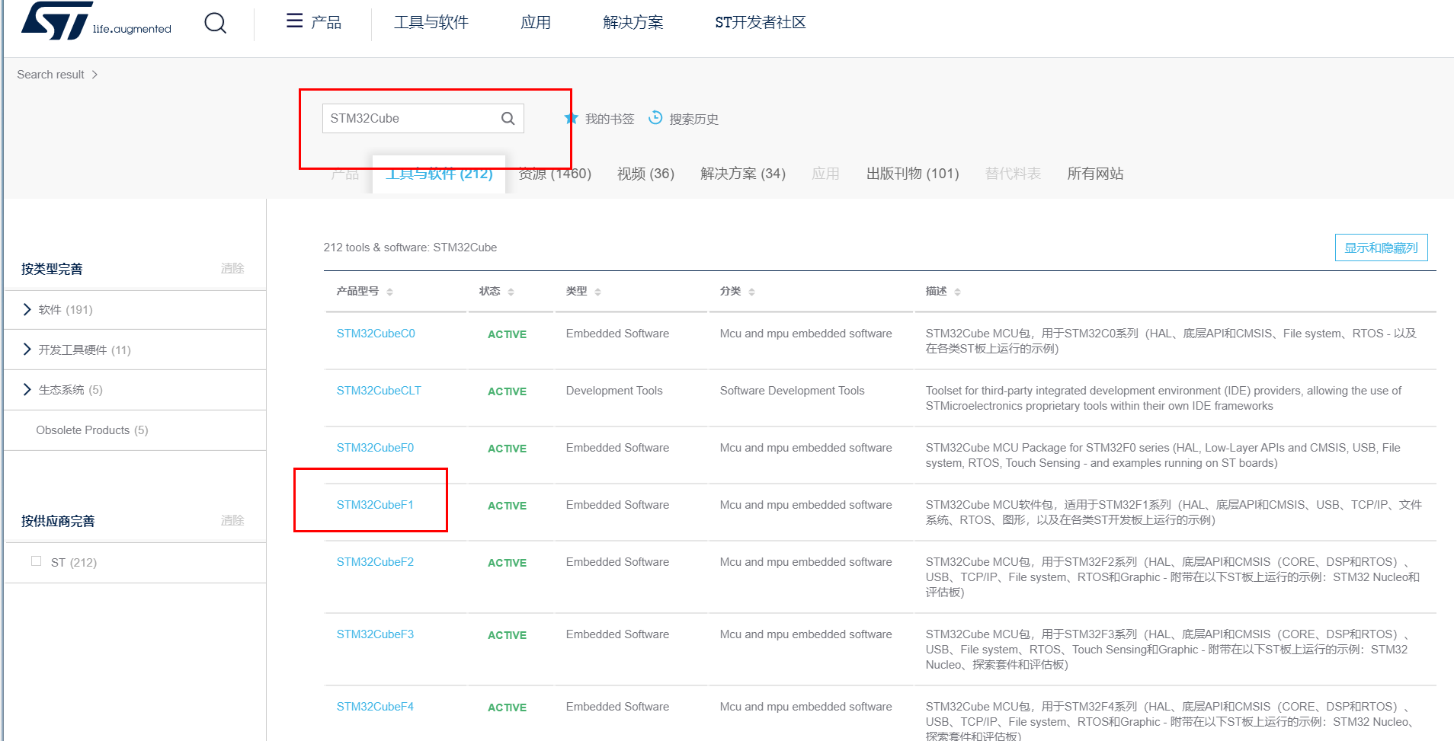Image resolution: width=1454 pixels, height=741 pixels.
Task: Open the STM32CubeF4 product link
Action: click(x=375, y=707)
